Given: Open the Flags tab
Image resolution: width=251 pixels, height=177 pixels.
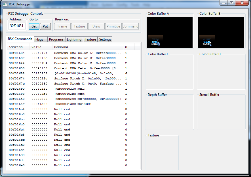Looking at the screenshot, I should [41, 39].
